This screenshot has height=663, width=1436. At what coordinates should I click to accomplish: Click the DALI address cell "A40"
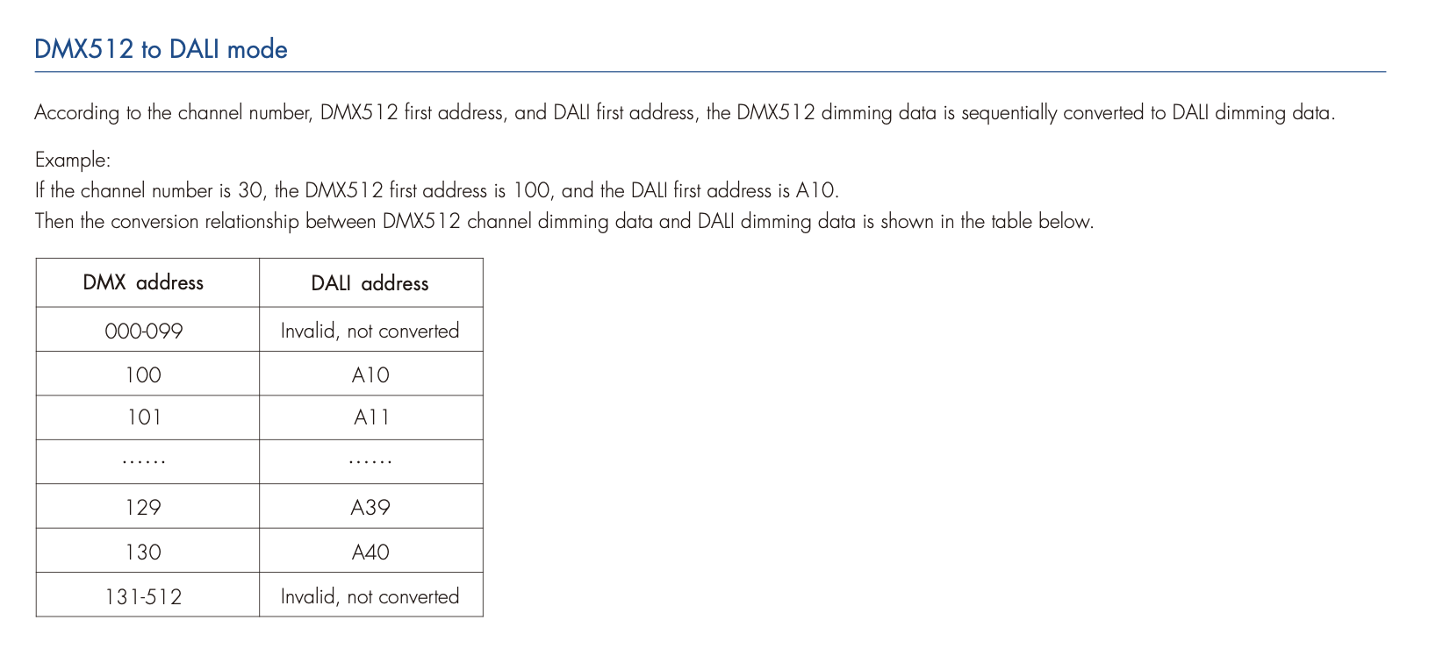370,552
